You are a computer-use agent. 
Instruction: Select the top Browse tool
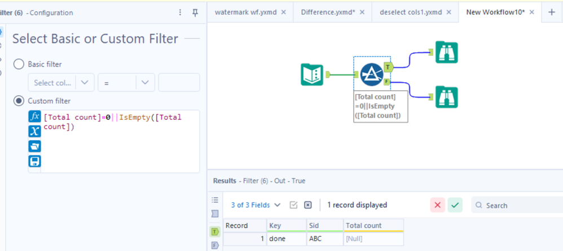coord(446,52)
